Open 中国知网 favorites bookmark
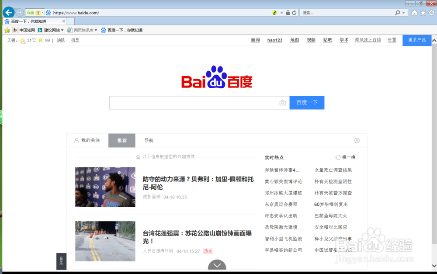The height and width of the screenshot is (274, 437). click(24, 30)
